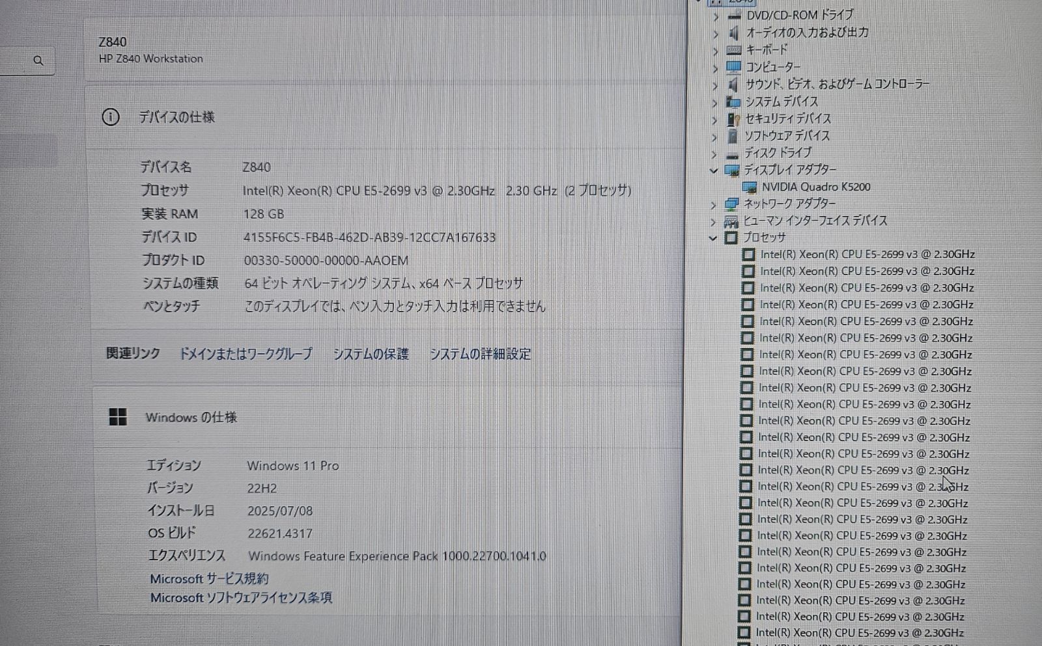Image resolution: width=1042 pixels, height=646 pixels.
Task: Click the 関連リンク label
Action: [133, 353]
